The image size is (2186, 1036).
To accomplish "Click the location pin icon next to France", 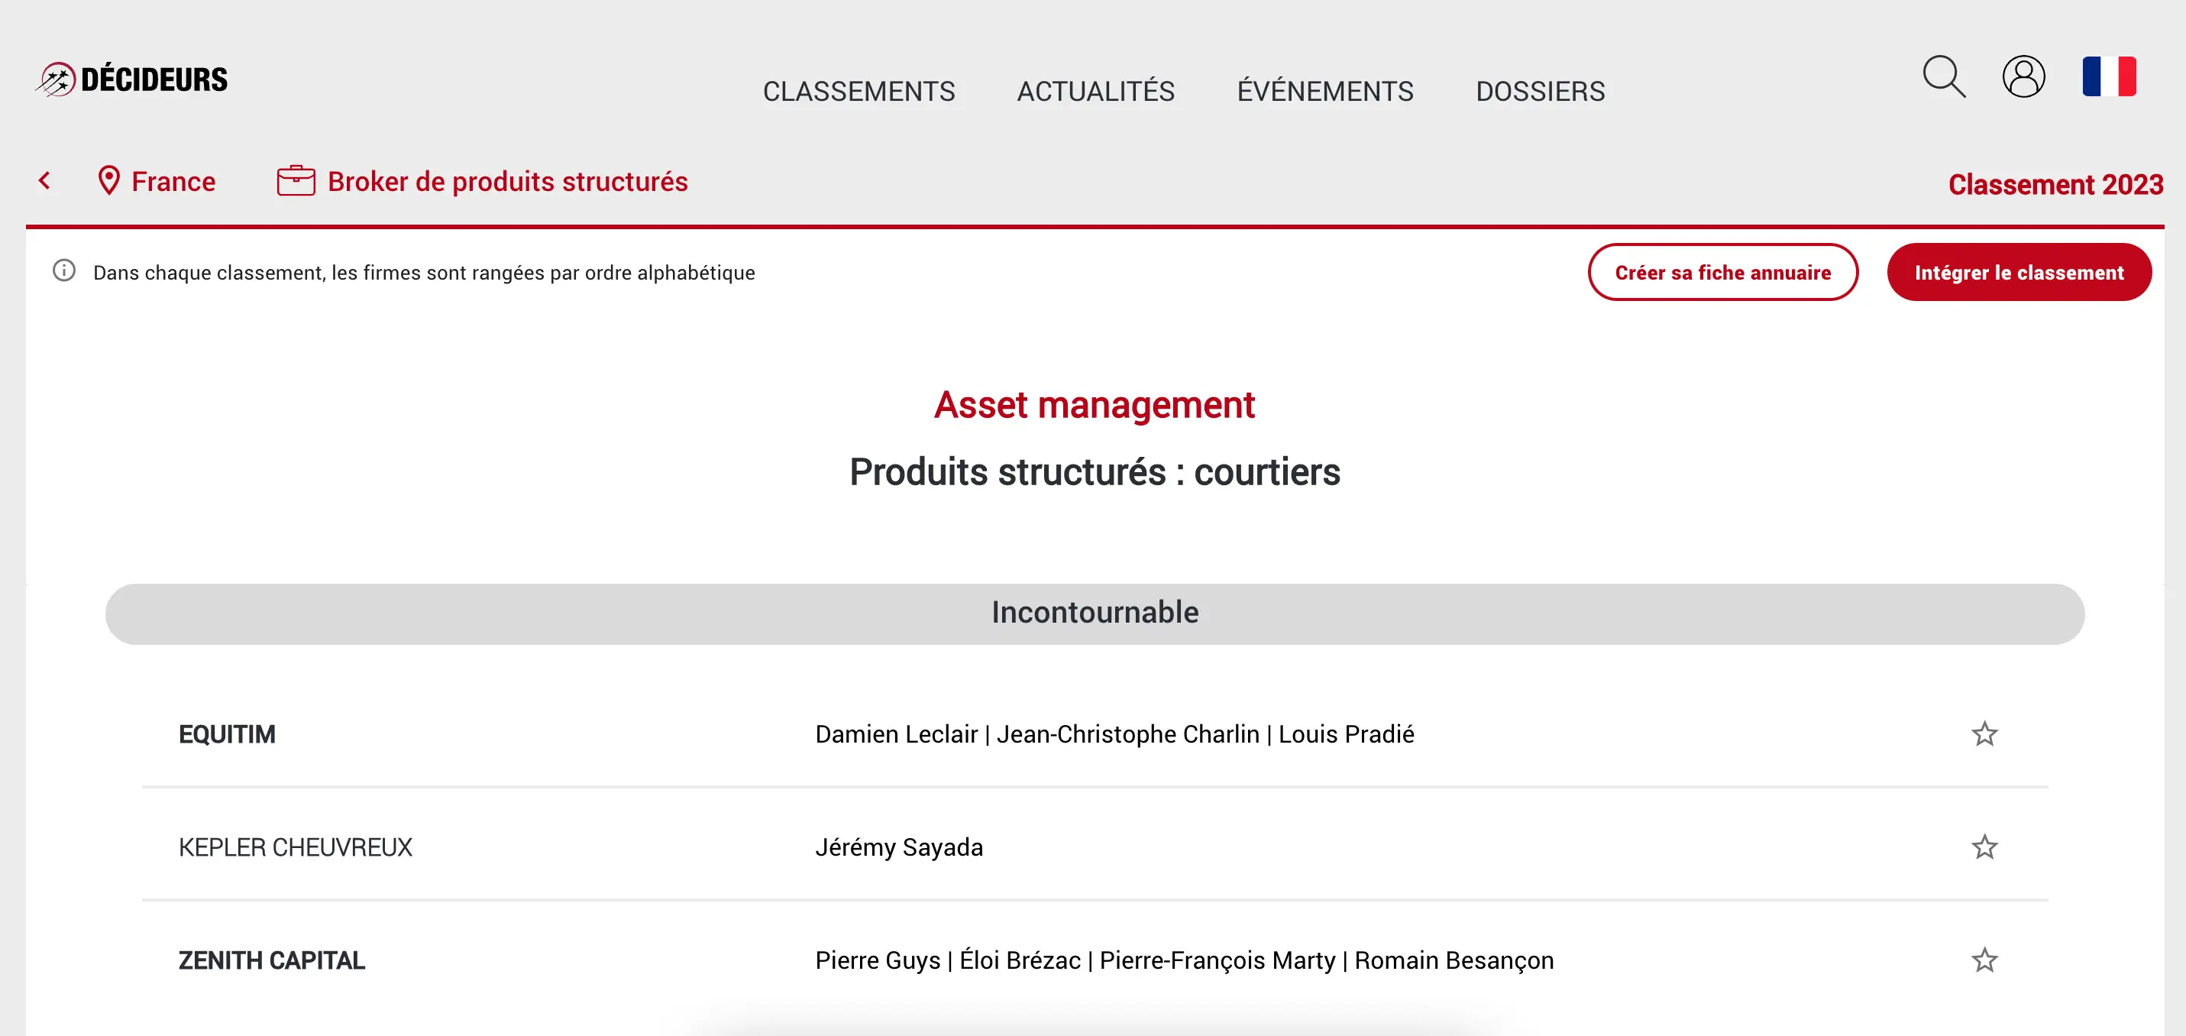I will click(x=108, y=180).
